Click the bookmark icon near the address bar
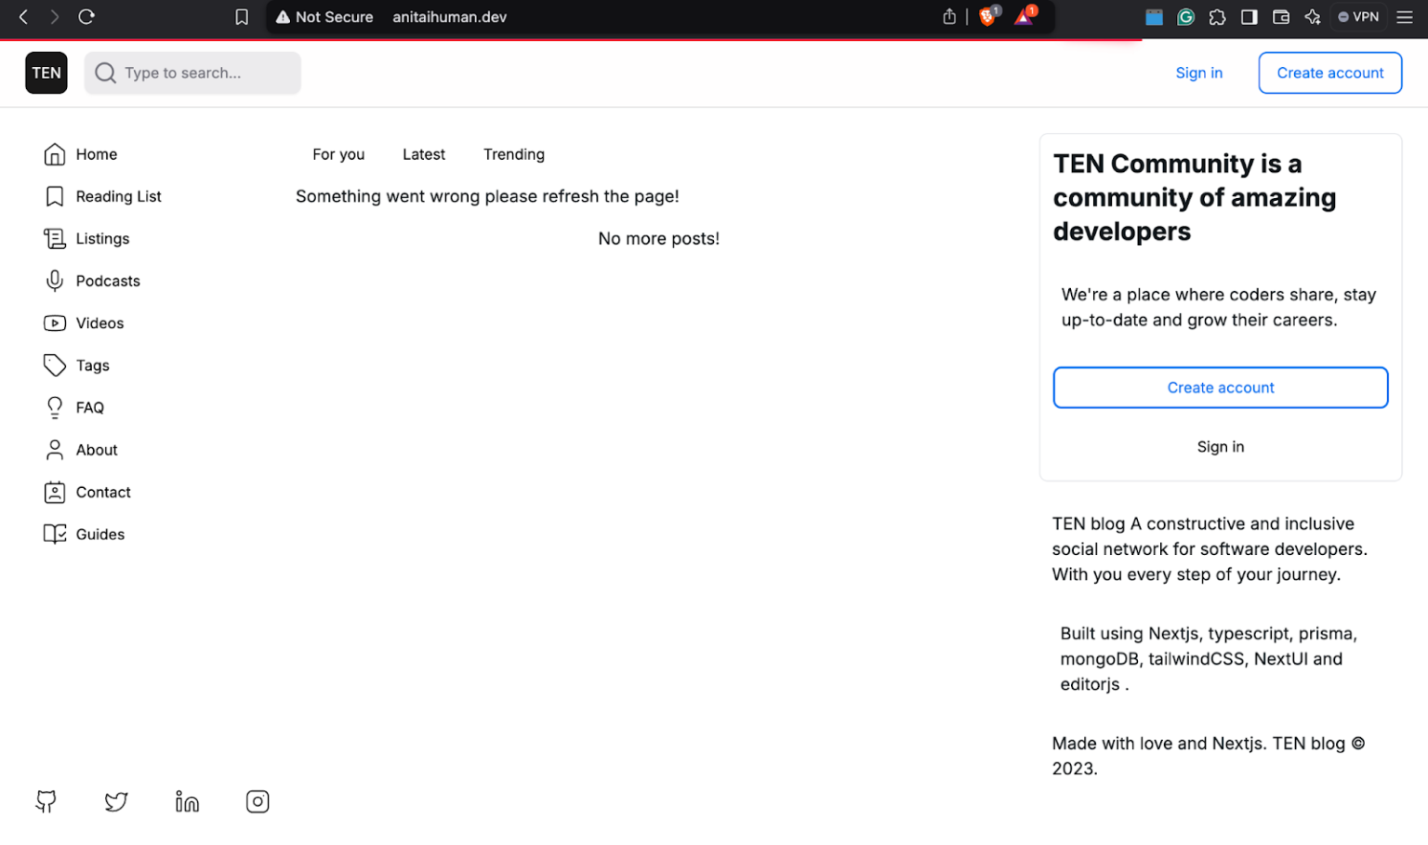 [x=242, y=17]
